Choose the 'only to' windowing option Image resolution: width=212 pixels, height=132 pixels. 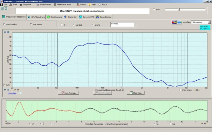[93, 25]
